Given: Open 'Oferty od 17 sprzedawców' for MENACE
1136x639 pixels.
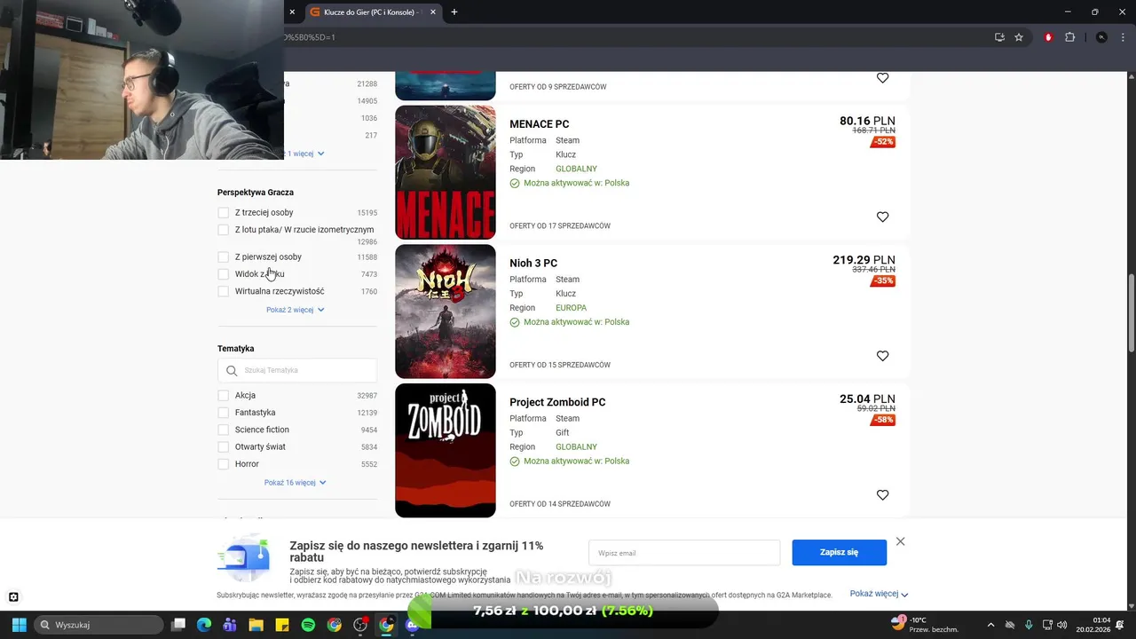Looking at the screenshot, I should (x=560, y=226).
